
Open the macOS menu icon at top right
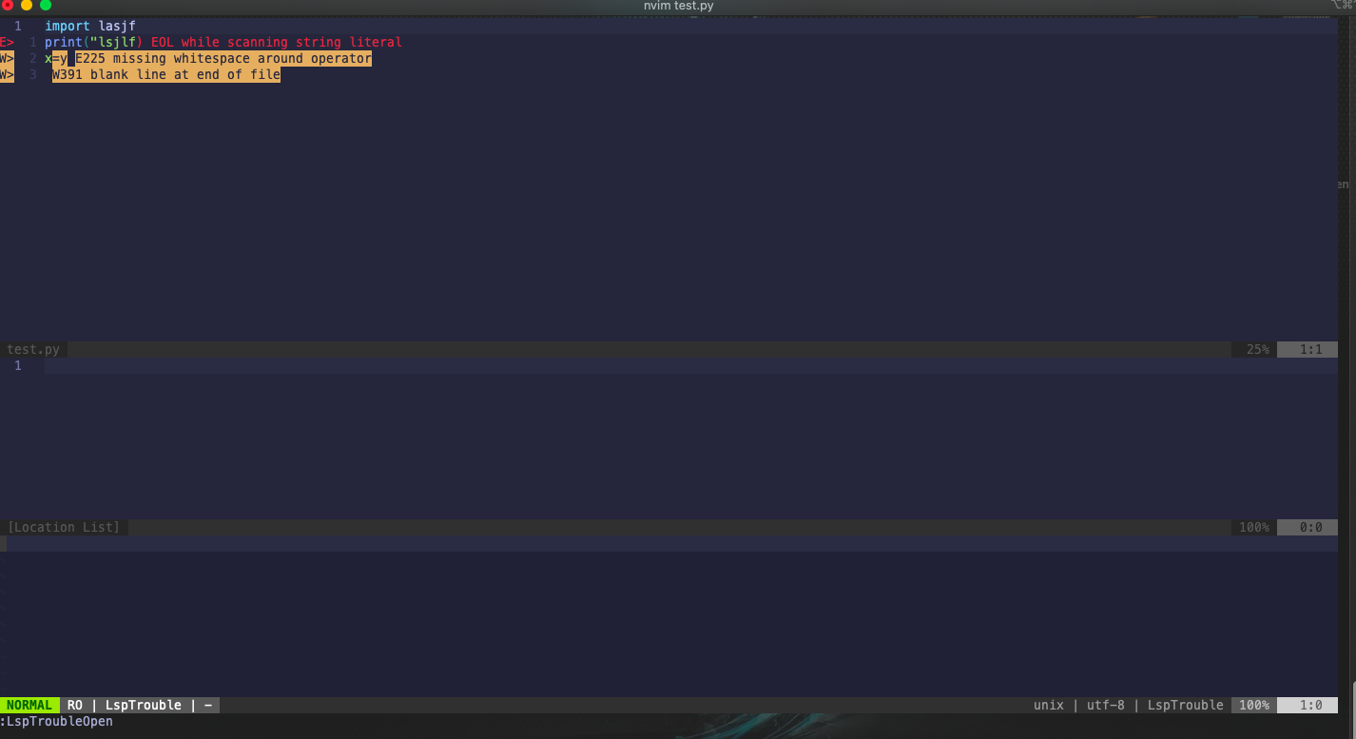[x=1342, y=5]
